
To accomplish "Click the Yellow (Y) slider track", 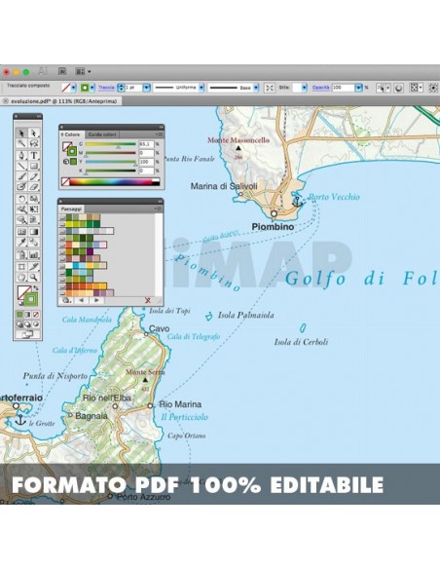I will (x=111, y=162).
